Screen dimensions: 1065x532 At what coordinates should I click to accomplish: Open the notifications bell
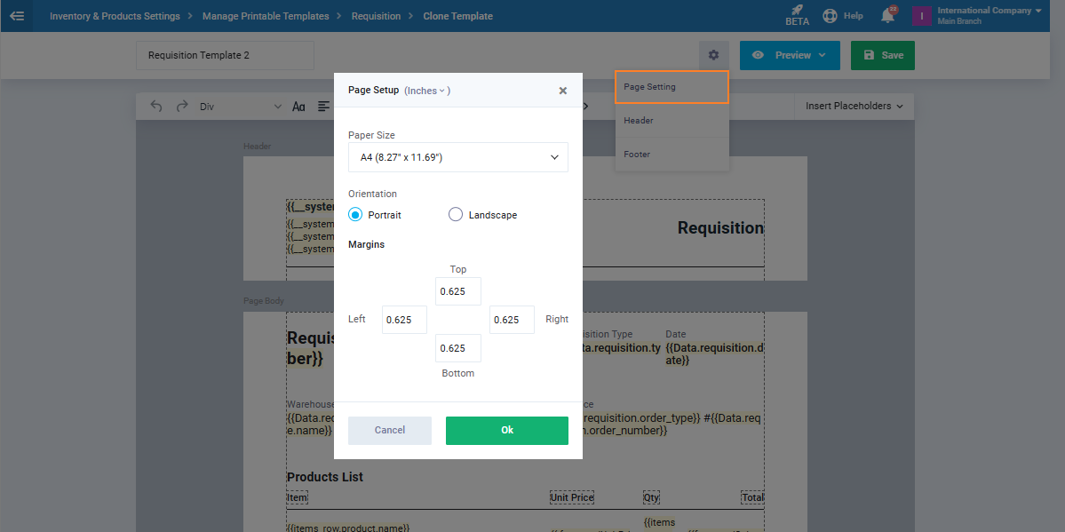pyautogui.click(x=887, y=16)
